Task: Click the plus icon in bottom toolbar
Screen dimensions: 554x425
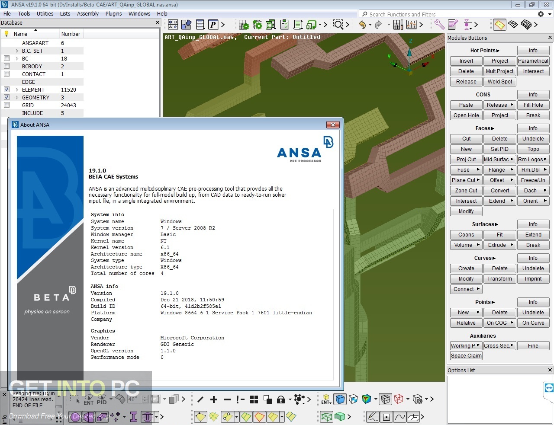Action: [214, 399]
